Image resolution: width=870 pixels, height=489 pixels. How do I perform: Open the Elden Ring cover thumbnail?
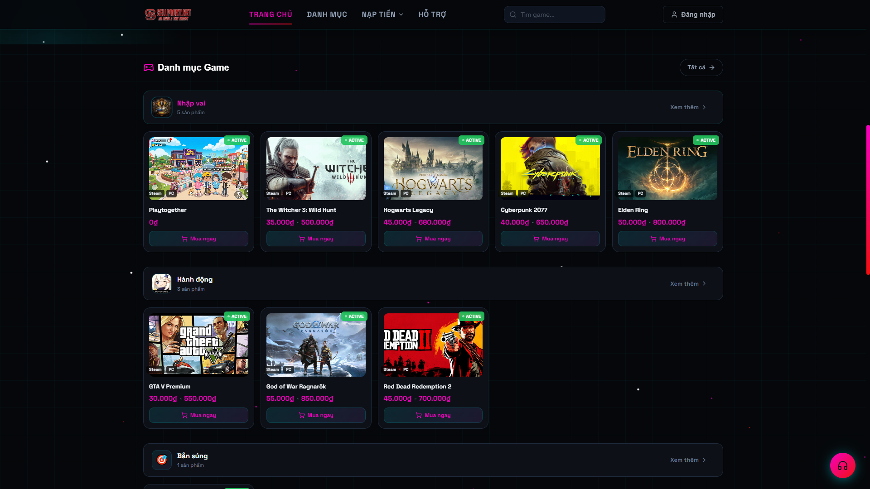pos(667,168)
